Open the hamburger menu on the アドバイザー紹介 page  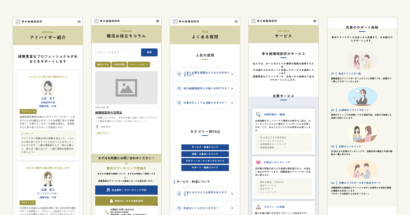click(79, 21)
